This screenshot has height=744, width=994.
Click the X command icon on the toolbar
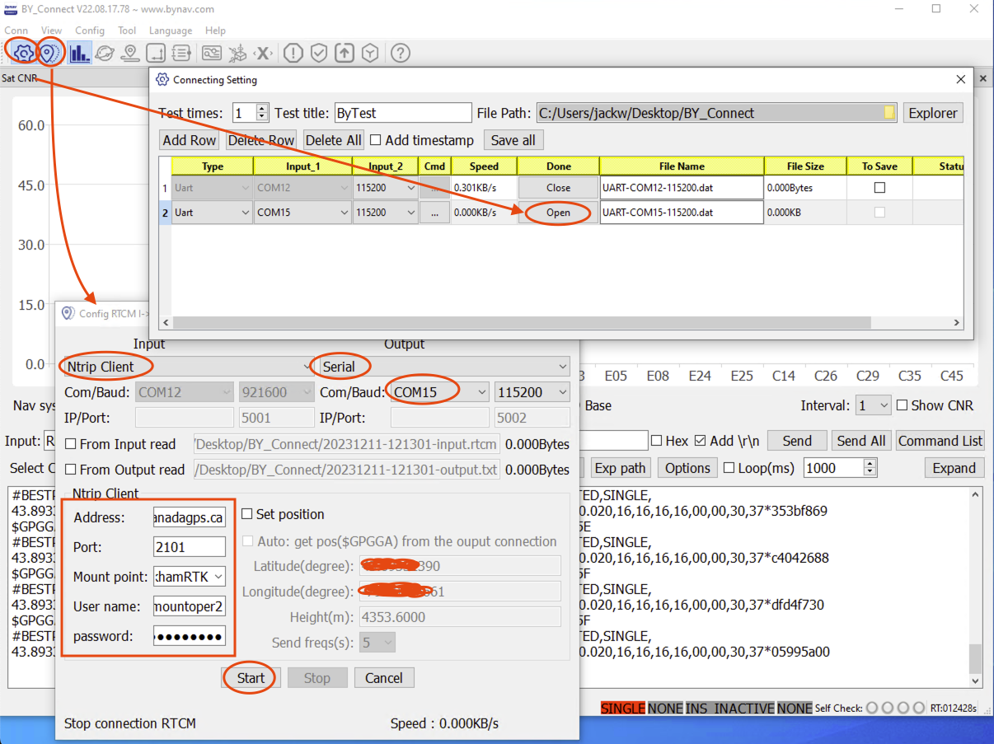pyautogui.click(x=263, y=52)
